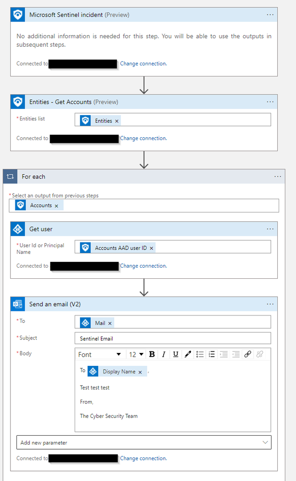Open ellipsis menu of Send an email (V2)
This screenshot has height=481, width=296.
pyautogui.click(x=270, y=304)
